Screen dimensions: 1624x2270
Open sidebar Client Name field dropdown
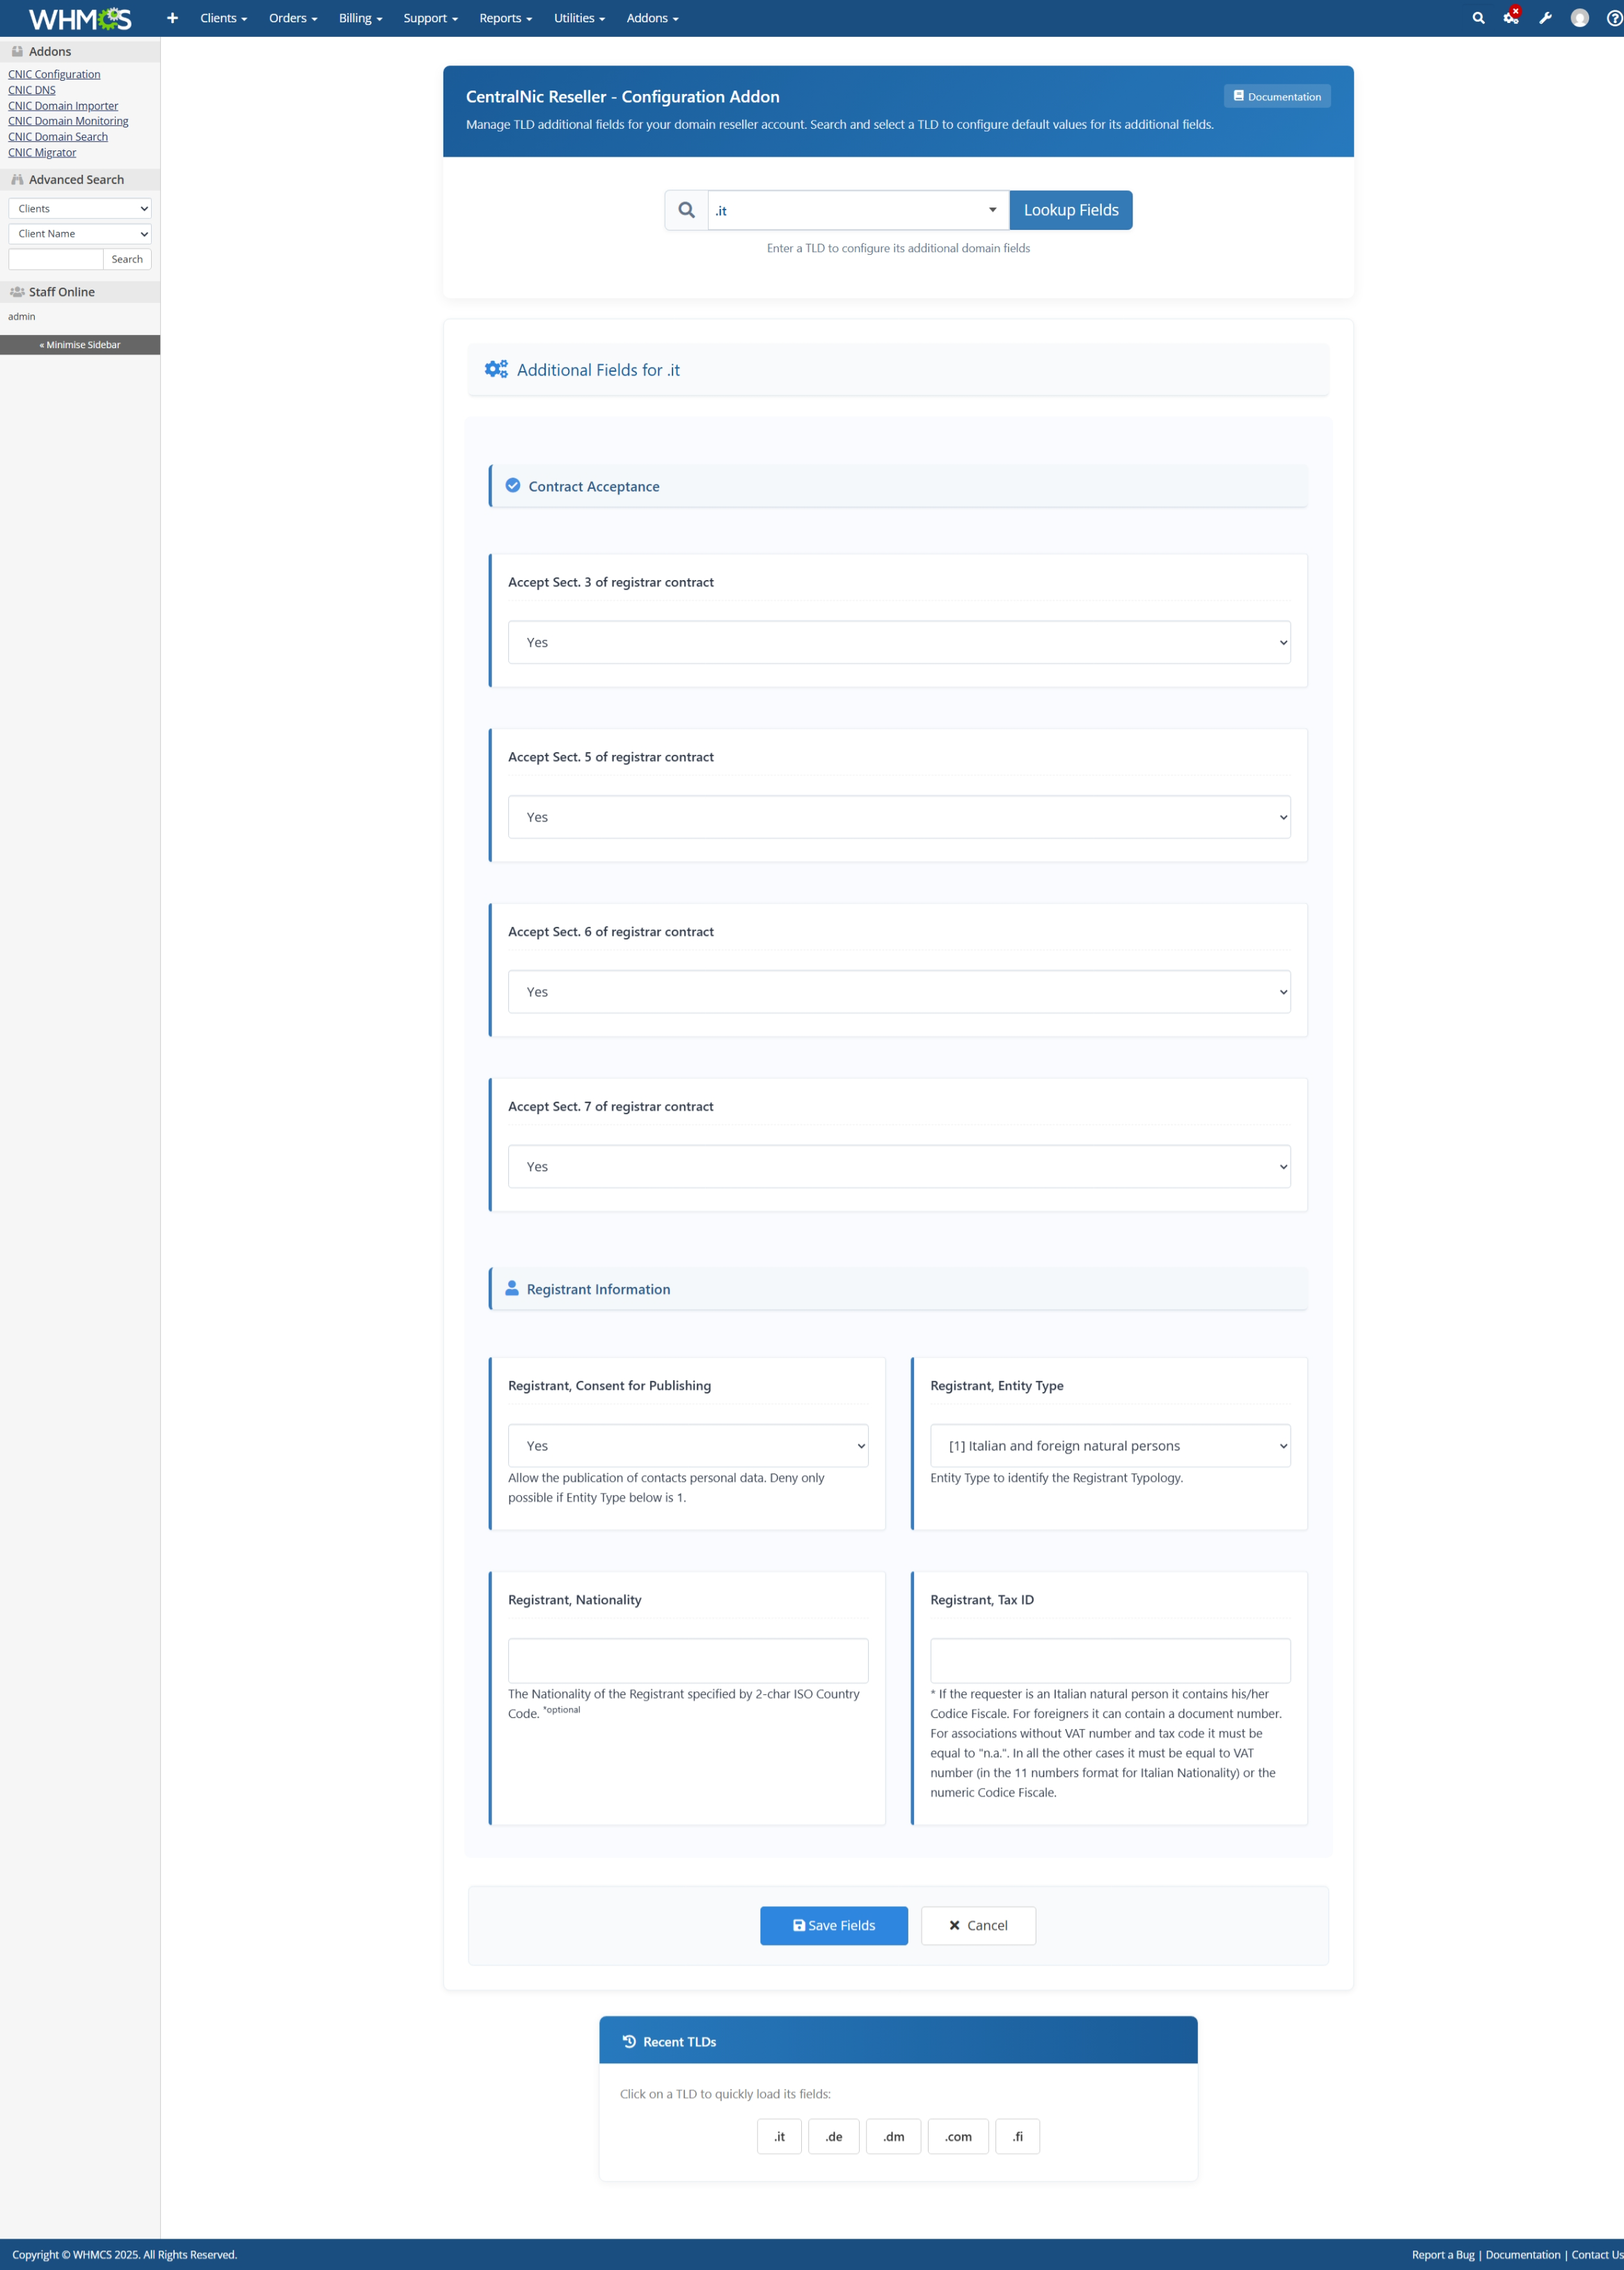[x=80, y=233]
